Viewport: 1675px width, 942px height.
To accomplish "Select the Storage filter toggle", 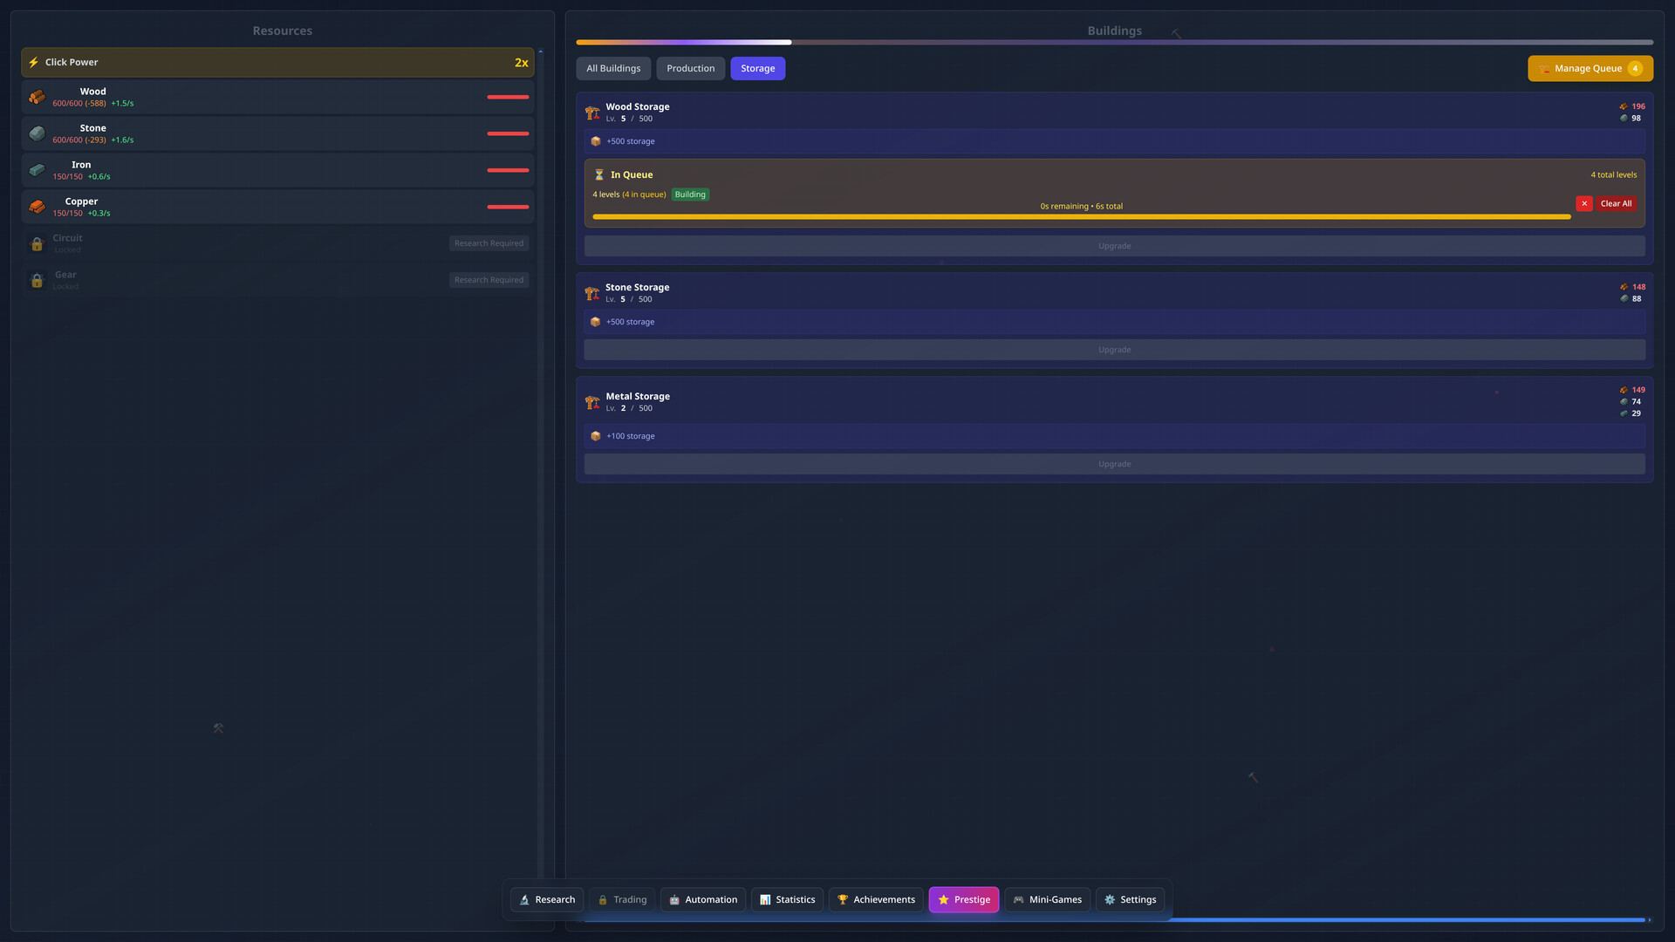I will pos(757,68).
